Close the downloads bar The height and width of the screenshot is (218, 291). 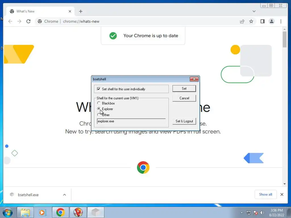point(282,194)
